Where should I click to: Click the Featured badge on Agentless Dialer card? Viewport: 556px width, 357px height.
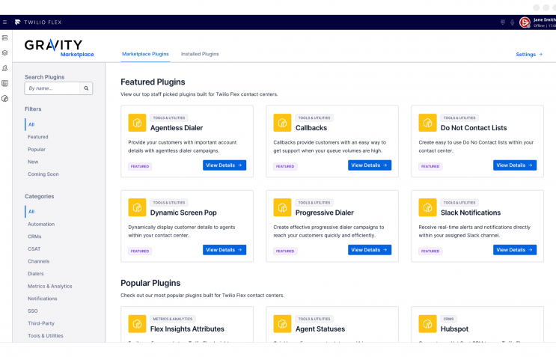(x=140, y=166)
